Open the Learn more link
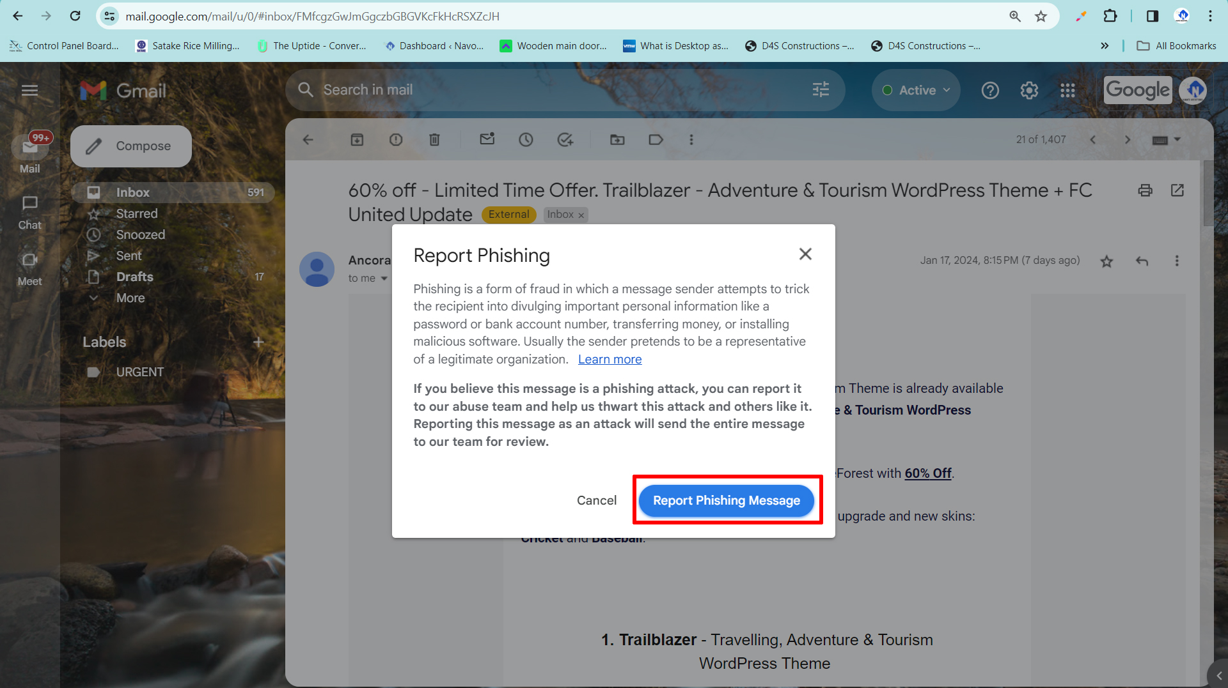Image resolution: width=1228 pixels, height=688 pixels. 610,359
